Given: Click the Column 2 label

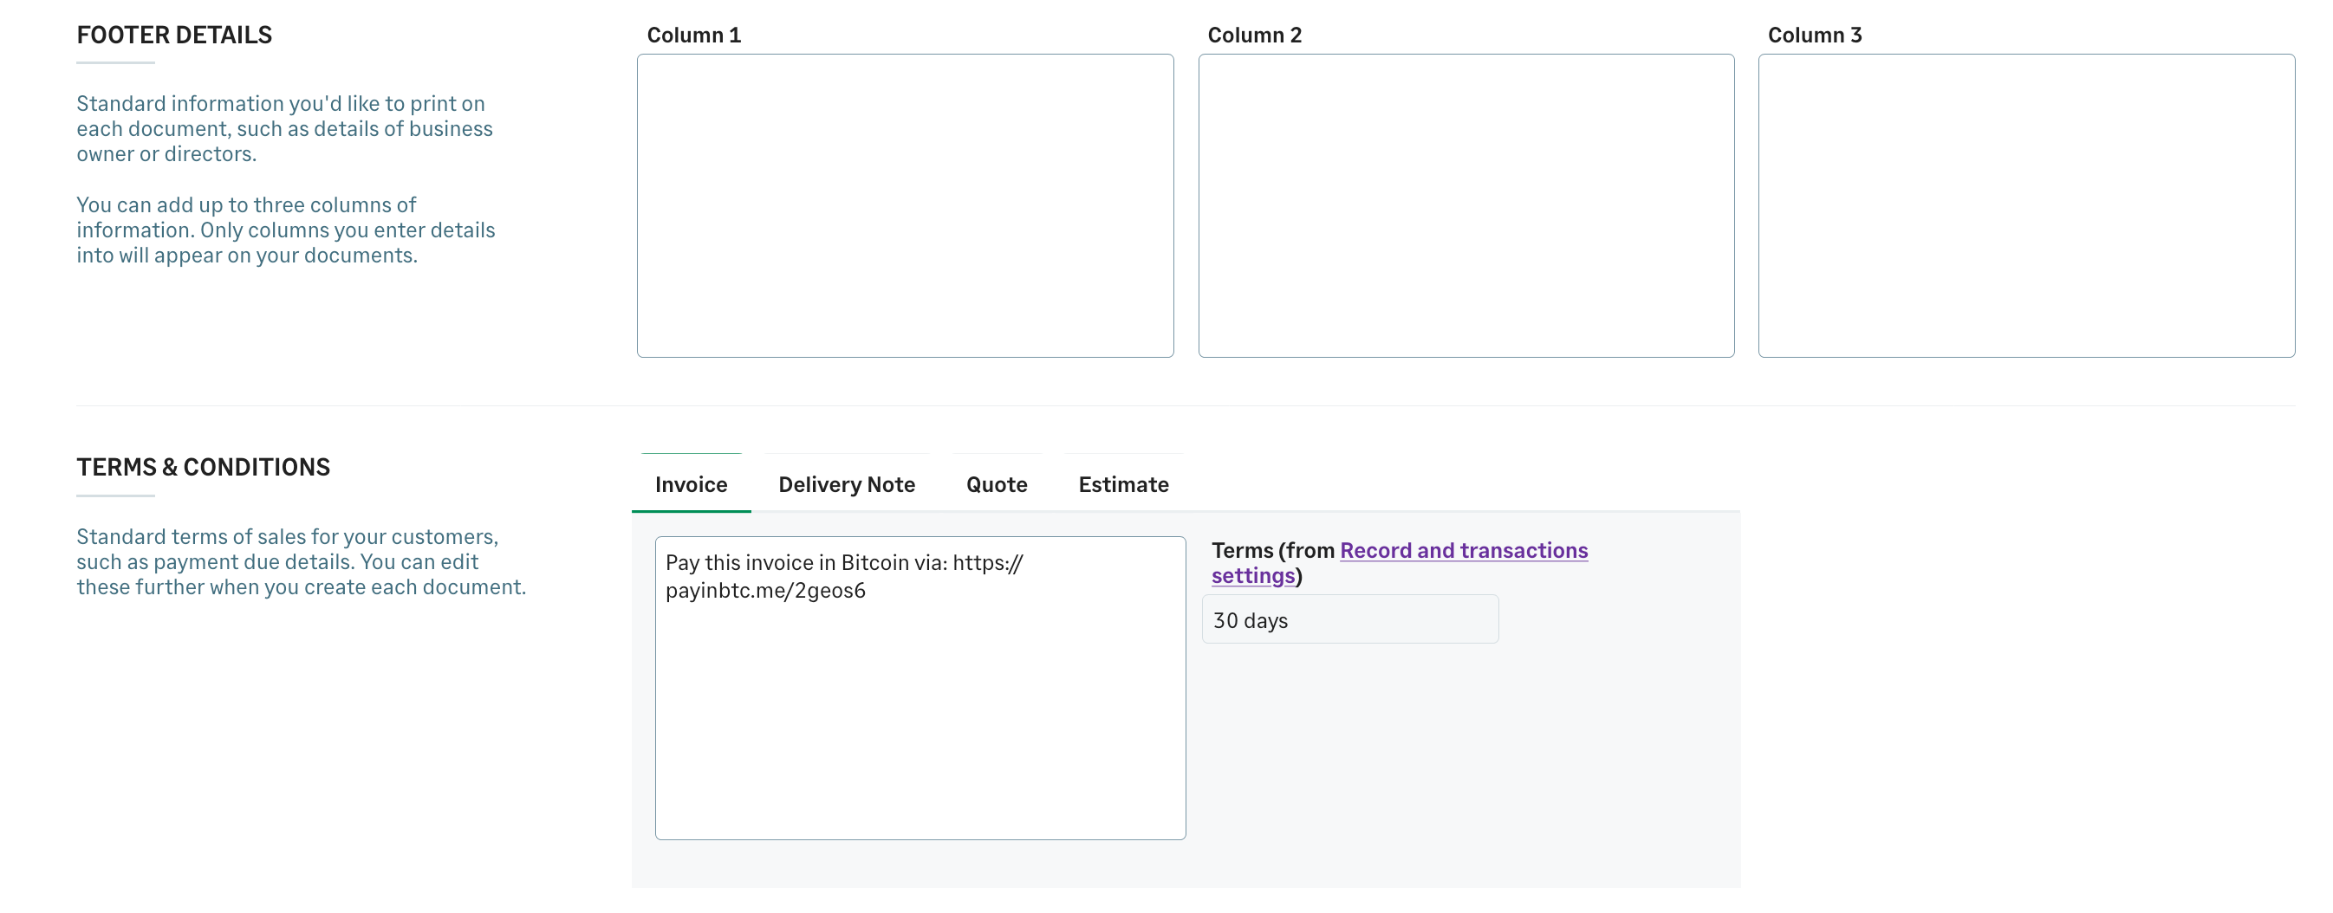Looking at the screenshot, I should (x=1253, y=35).
